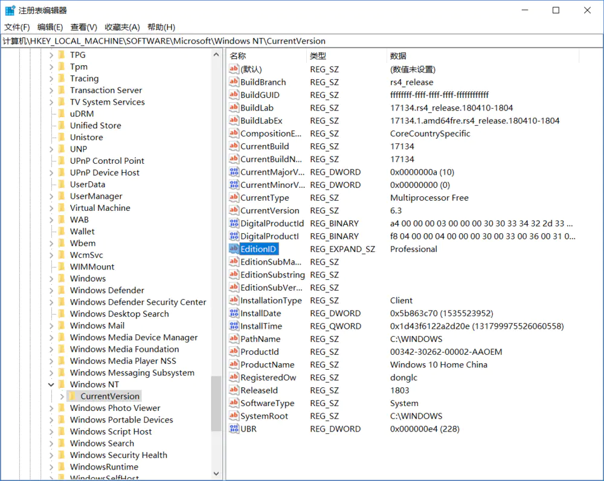Click the folder icon of the Tracing key

(62, 78)
